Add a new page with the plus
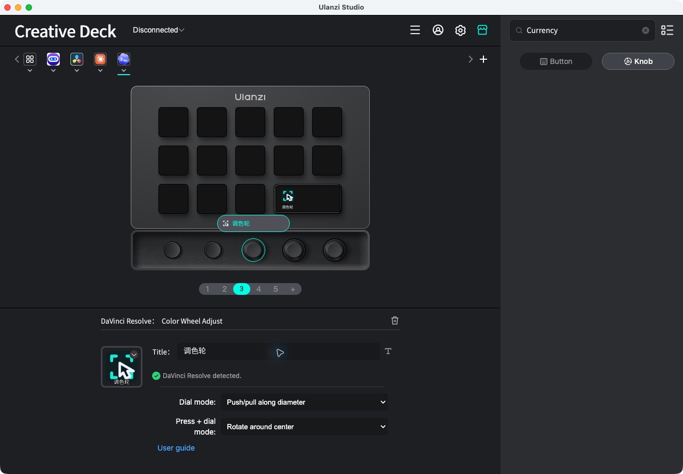 [293, 289]
